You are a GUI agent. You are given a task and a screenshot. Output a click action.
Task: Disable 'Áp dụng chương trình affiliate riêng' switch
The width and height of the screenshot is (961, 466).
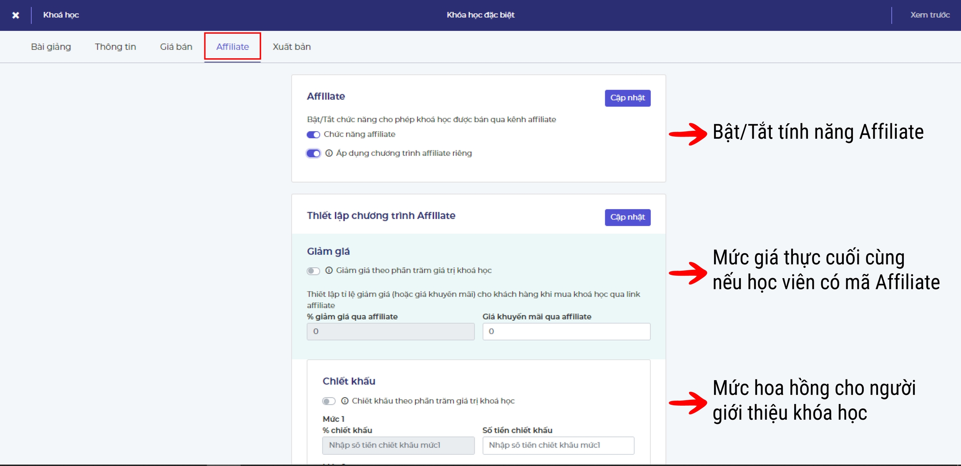click(x=313, y=154)
